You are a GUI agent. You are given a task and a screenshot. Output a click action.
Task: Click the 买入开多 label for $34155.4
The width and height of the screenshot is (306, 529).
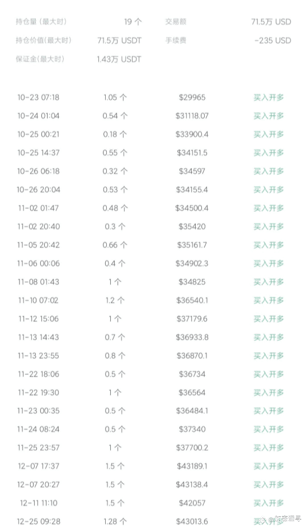click(x=269, y=189)
